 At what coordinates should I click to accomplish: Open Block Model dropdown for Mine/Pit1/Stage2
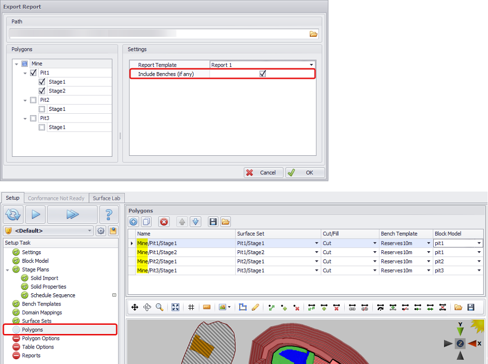click(x=479, y=252)
